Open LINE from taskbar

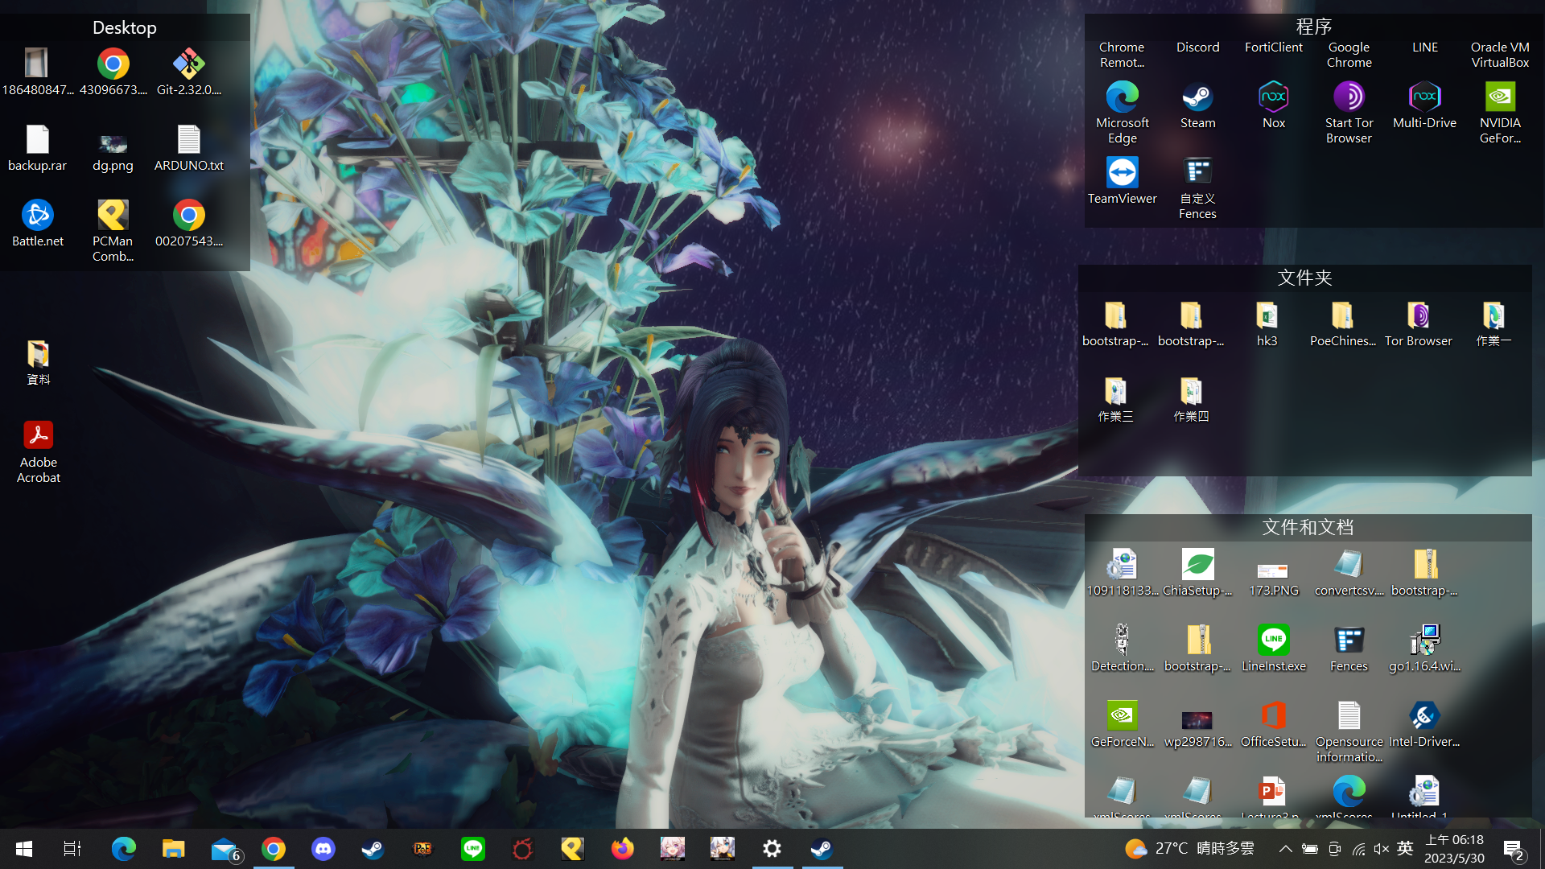tap(473, 849)
